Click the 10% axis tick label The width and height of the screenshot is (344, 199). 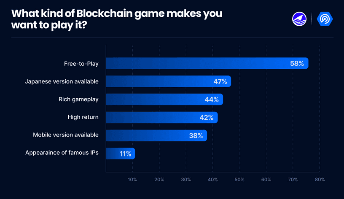pos(132,180)
